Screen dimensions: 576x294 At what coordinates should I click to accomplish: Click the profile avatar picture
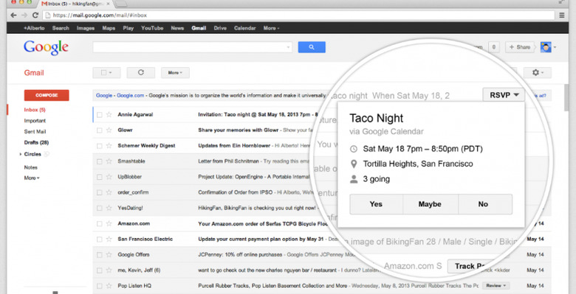(546, 47)
